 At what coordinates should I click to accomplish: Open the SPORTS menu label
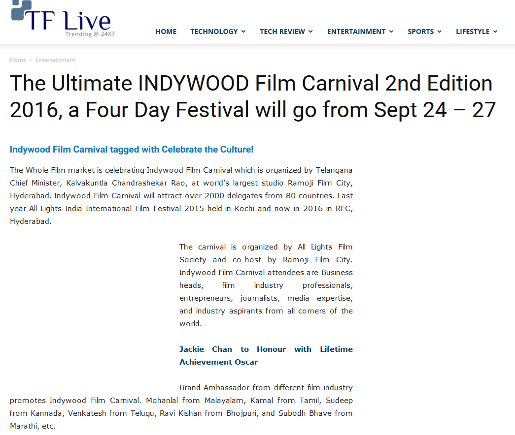click(x=420, y=31)
